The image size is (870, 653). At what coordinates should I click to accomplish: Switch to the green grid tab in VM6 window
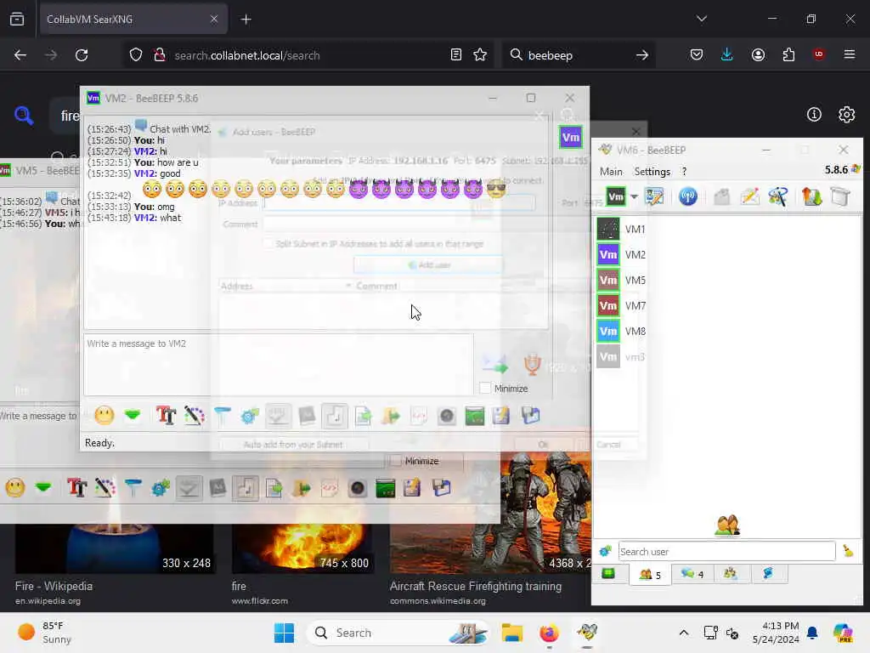(608, 574)
